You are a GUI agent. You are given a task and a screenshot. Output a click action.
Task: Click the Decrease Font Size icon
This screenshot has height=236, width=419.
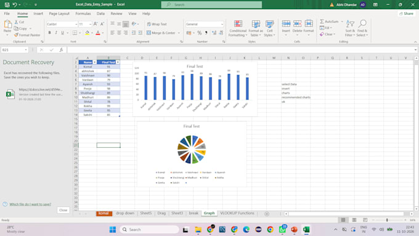[x=102, y=24]
